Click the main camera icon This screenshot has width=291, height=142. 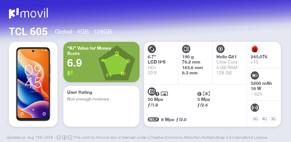click(152, 91)
